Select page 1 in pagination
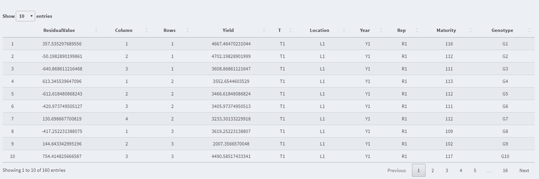The height and width of the screenshot is (179, 539). 419,170
